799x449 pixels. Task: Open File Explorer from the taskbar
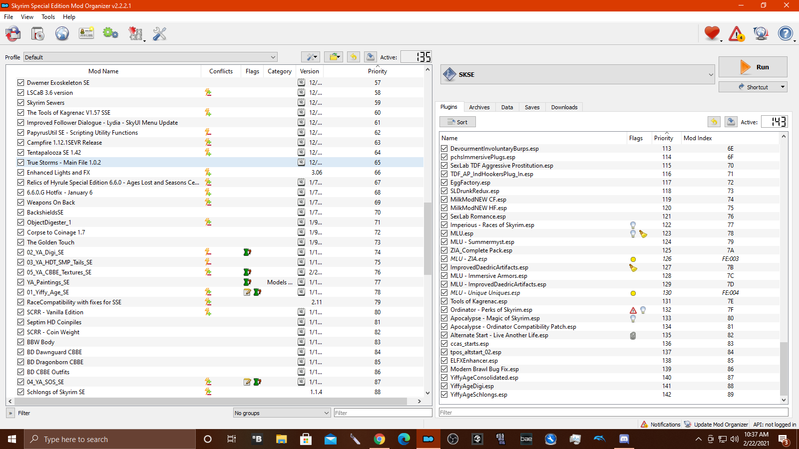(x=282, y=439)
